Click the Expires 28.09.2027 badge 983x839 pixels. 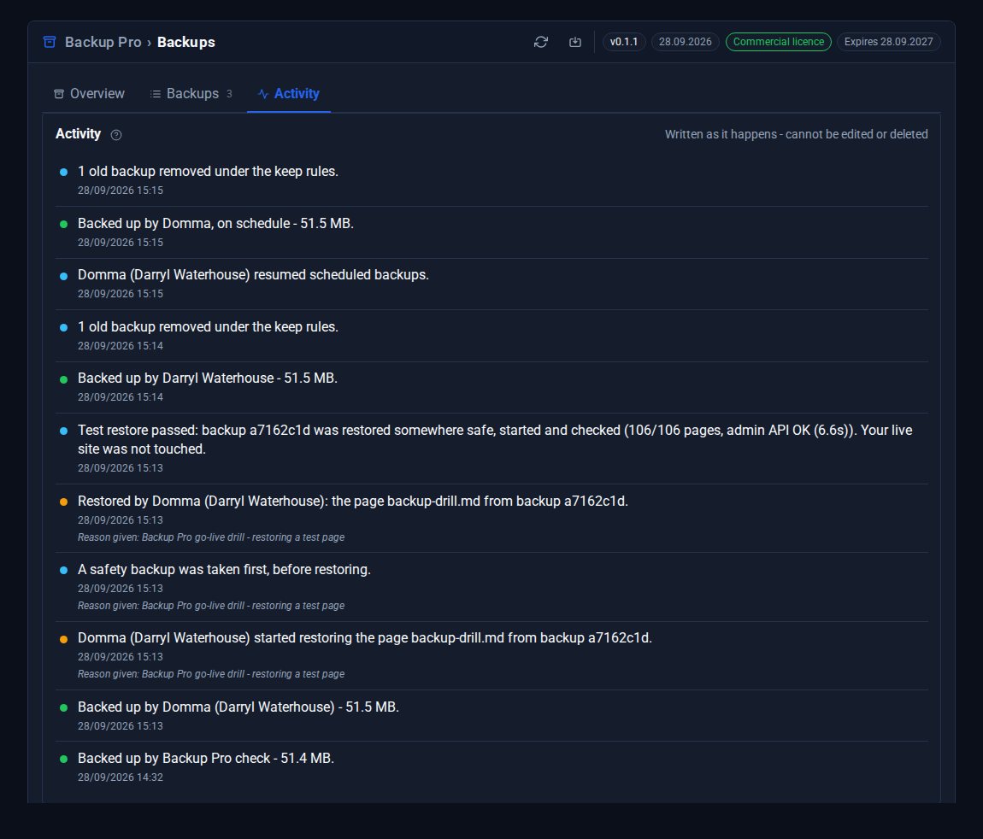888,42
